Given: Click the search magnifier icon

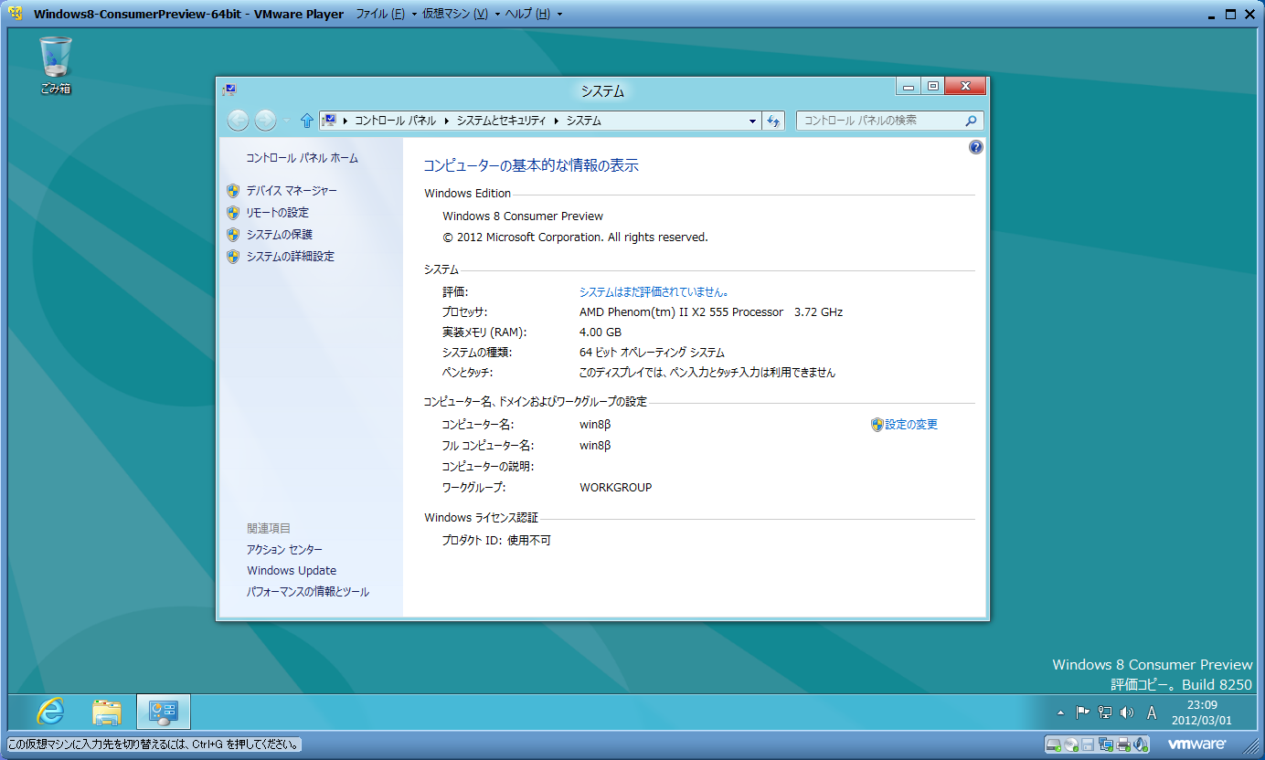Looking at the screenshot, I should pos(971,121).
